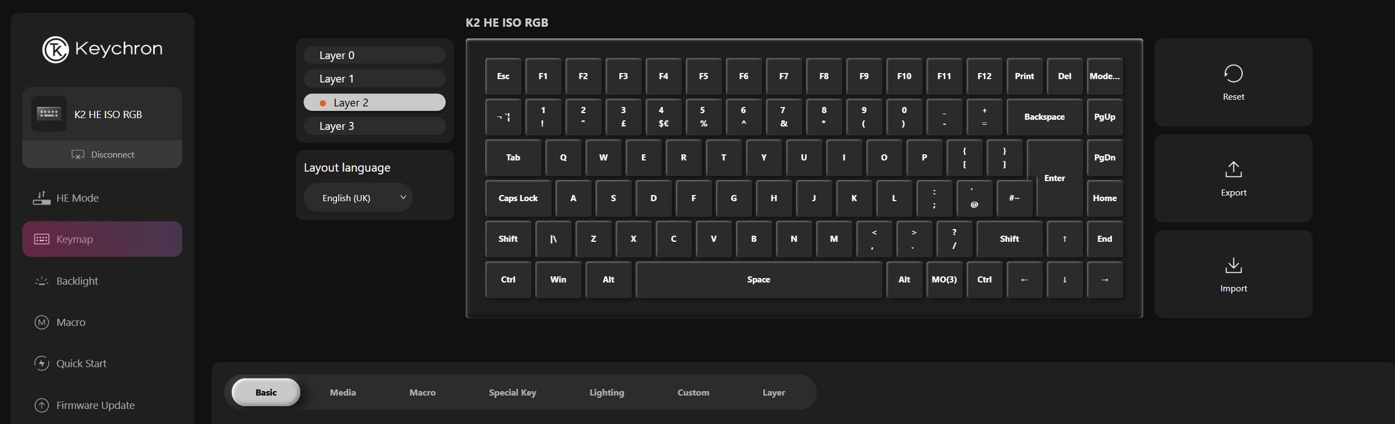Select the #~ key
The image size is (1395, 424).
pyautogui.click(x=1014, y=198)
